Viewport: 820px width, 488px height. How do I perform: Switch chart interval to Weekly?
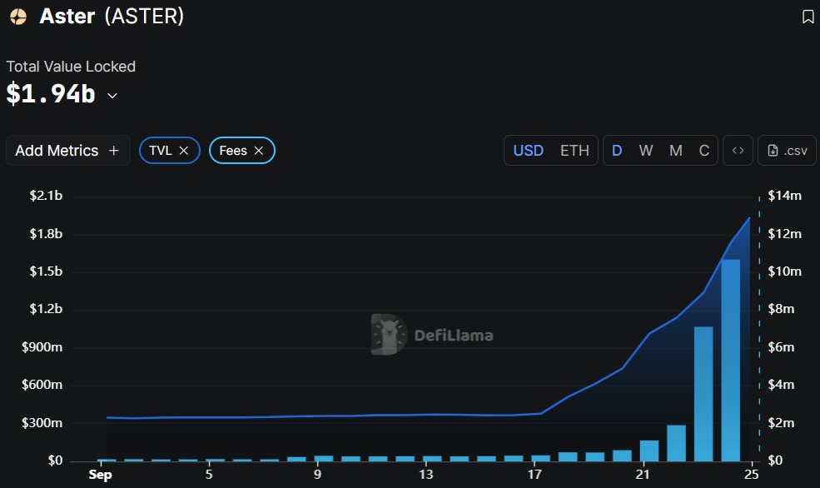click(645, 150)
